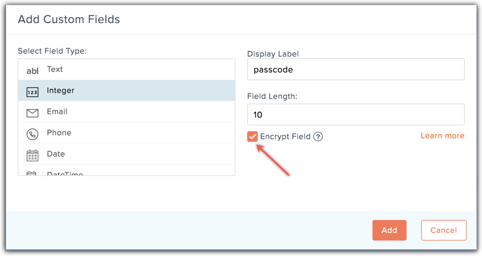This screenshot has width=482, height=256.
Task: Choose Phone field type
Action: pos(127,133)
